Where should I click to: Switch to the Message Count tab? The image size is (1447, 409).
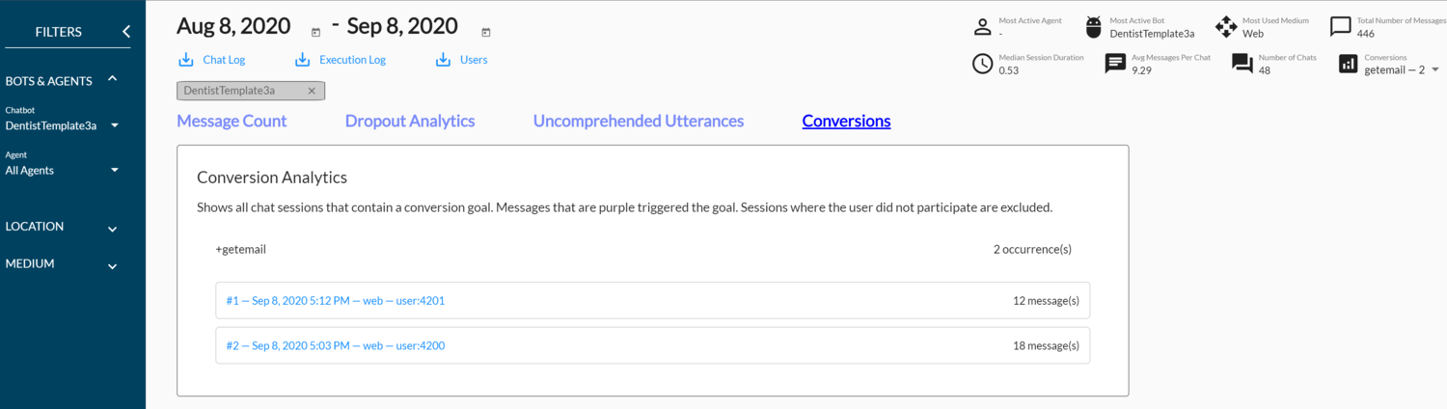click(x=232, y=121)
